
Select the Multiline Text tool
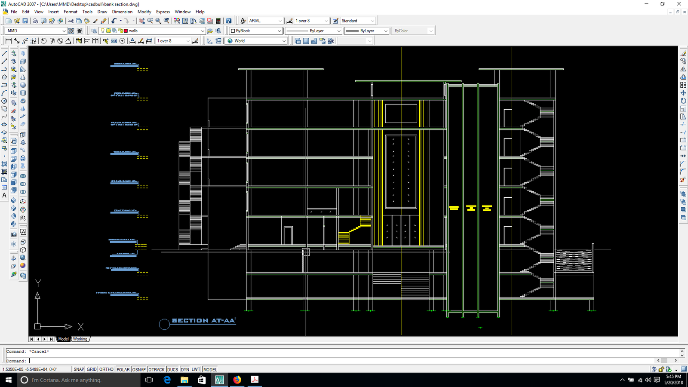(x=4, y=195)
